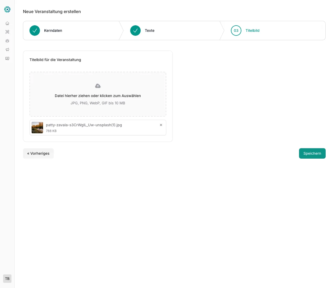Open the users group icon in the sidebar
This screenshot has width=334, height=288.
pyautogui.click(x=7, y=41)
